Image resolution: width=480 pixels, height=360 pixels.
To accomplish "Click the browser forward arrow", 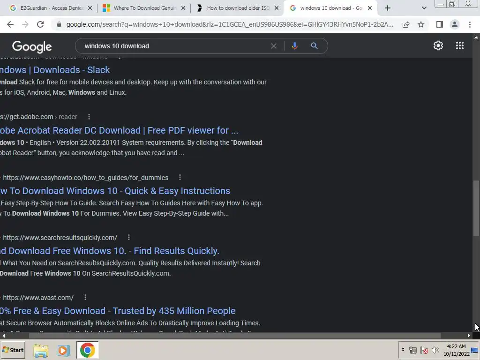I will coord(25,24).
